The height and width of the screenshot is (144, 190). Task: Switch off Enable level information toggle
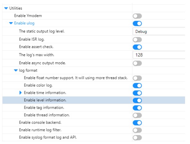(x=137, y=100)
